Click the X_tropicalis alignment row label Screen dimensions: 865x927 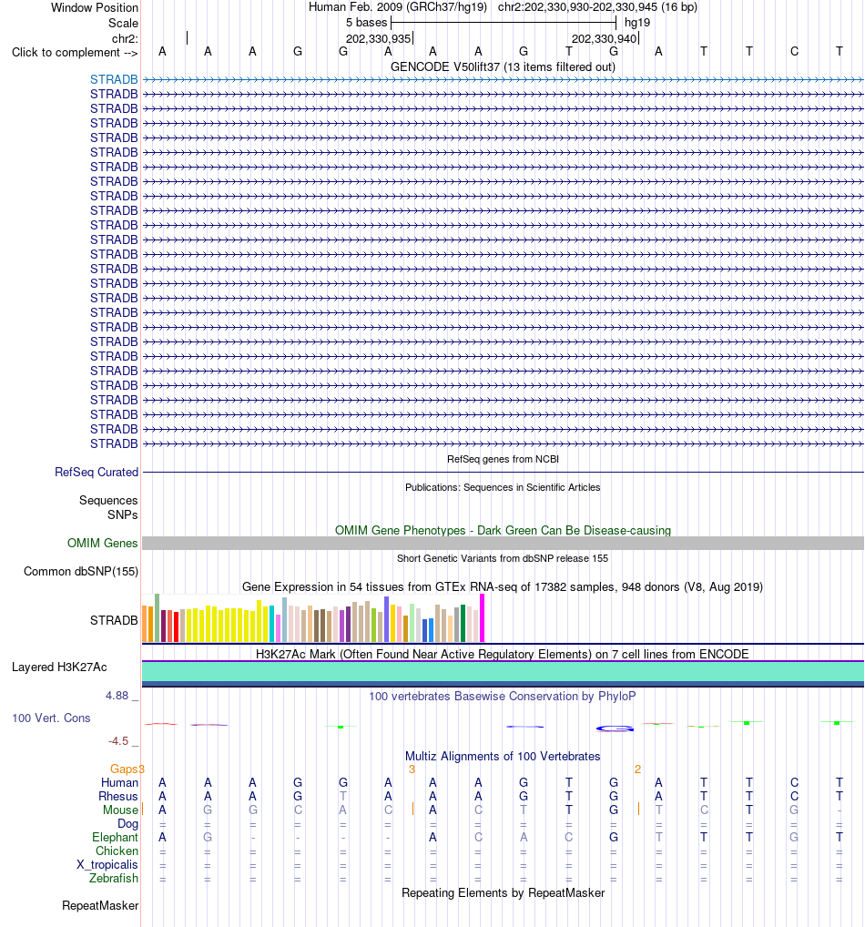(x=107, y=864)
